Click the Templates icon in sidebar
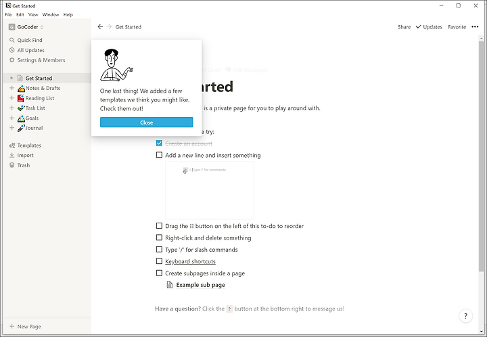487x337 pixels. [12, 145]
